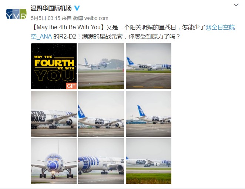The height and width of the screenshot is (189, 245).
Task: Play the May the Fourth GIF thumbnail
Action: pyautogui.click(x=54, y=66)
